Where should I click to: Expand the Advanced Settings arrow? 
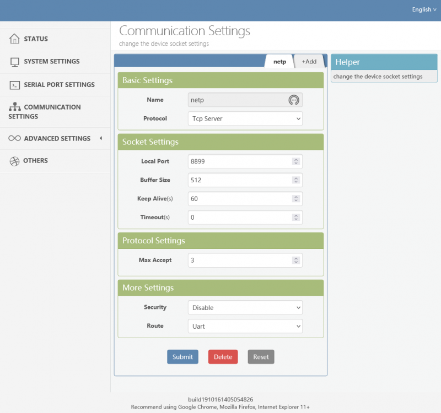click(x=101, y=138)
